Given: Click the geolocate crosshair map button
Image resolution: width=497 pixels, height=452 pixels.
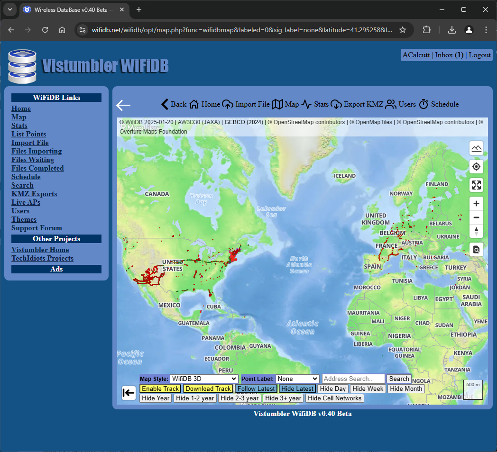Looking at the screenshot, I should [x=476, y=167].
